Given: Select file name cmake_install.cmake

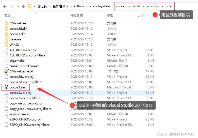Looking at the screenshot, I should click(24, 66).
